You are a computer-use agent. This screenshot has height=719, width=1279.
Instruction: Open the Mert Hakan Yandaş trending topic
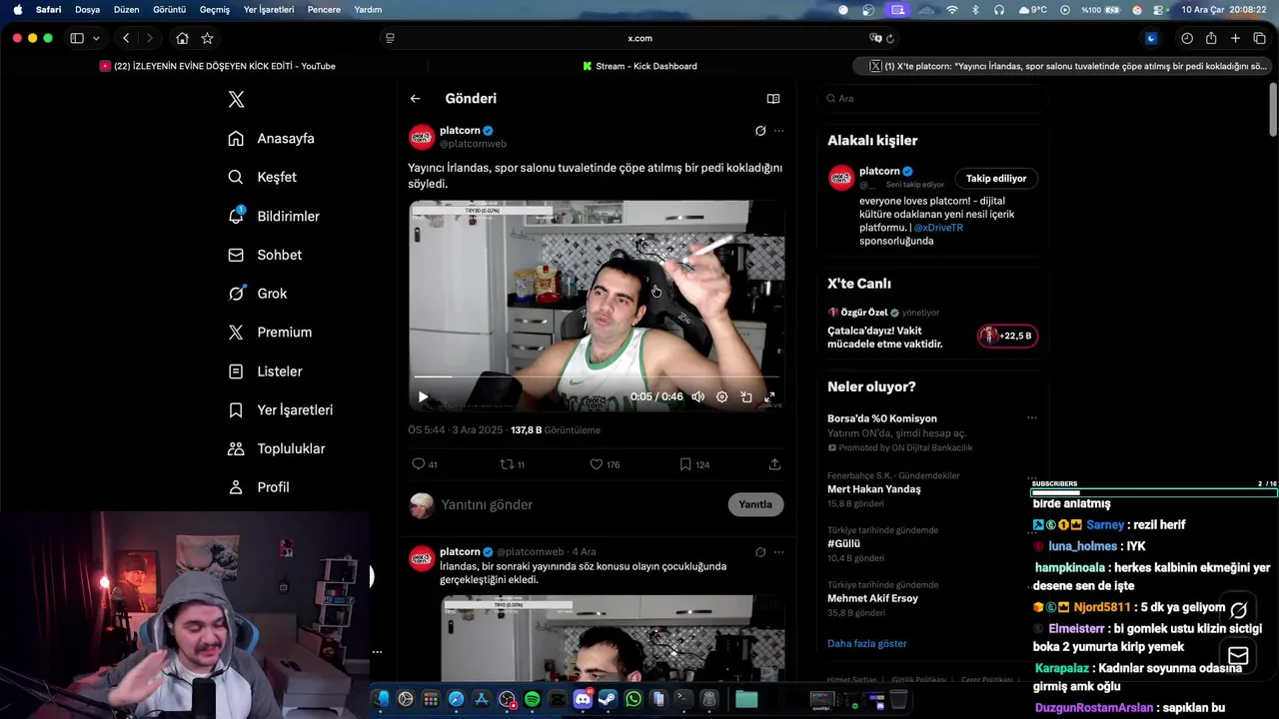(874, 489)
